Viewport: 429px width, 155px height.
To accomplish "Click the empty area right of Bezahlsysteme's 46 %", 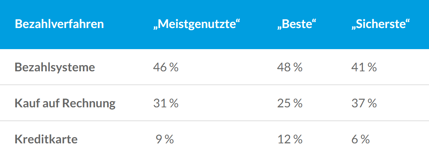I will [x=228, y=67].
